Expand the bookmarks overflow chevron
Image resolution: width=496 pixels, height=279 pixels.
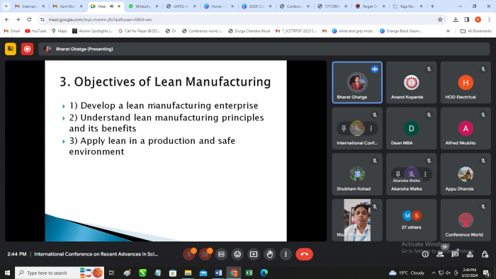point(448,31)
